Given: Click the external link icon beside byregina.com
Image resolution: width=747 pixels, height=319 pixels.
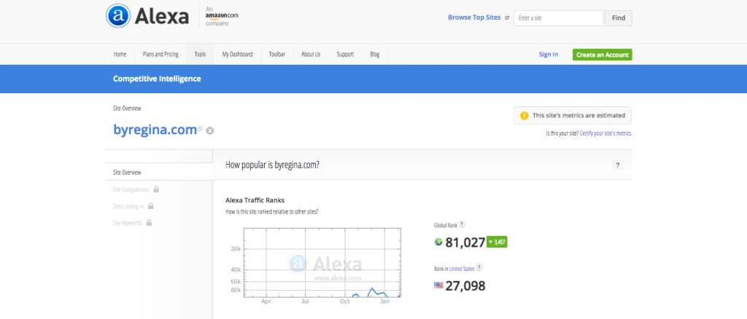Looking at the screenshot, I should [200, 129].
